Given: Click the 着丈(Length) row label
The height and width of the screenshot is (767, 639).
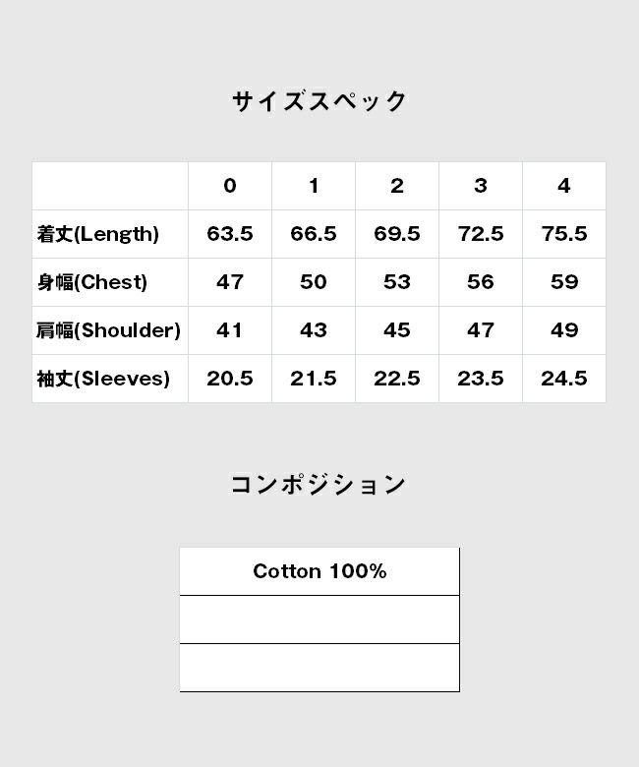Looking at the screenshot, I should pyautogui.click(x=97, y=234).
